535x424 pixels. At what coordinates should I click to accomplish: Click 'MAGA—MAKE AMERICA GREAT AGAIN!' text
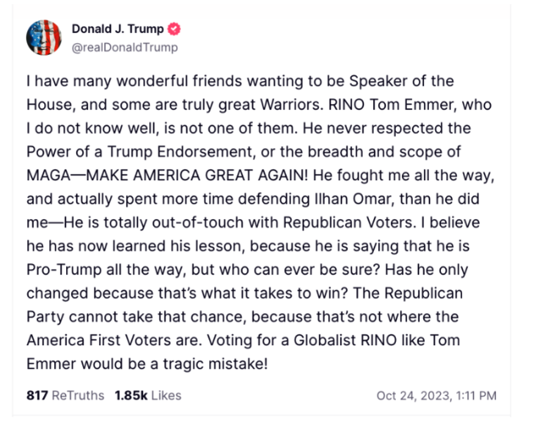pyautogui.click(x=167, y=175)
